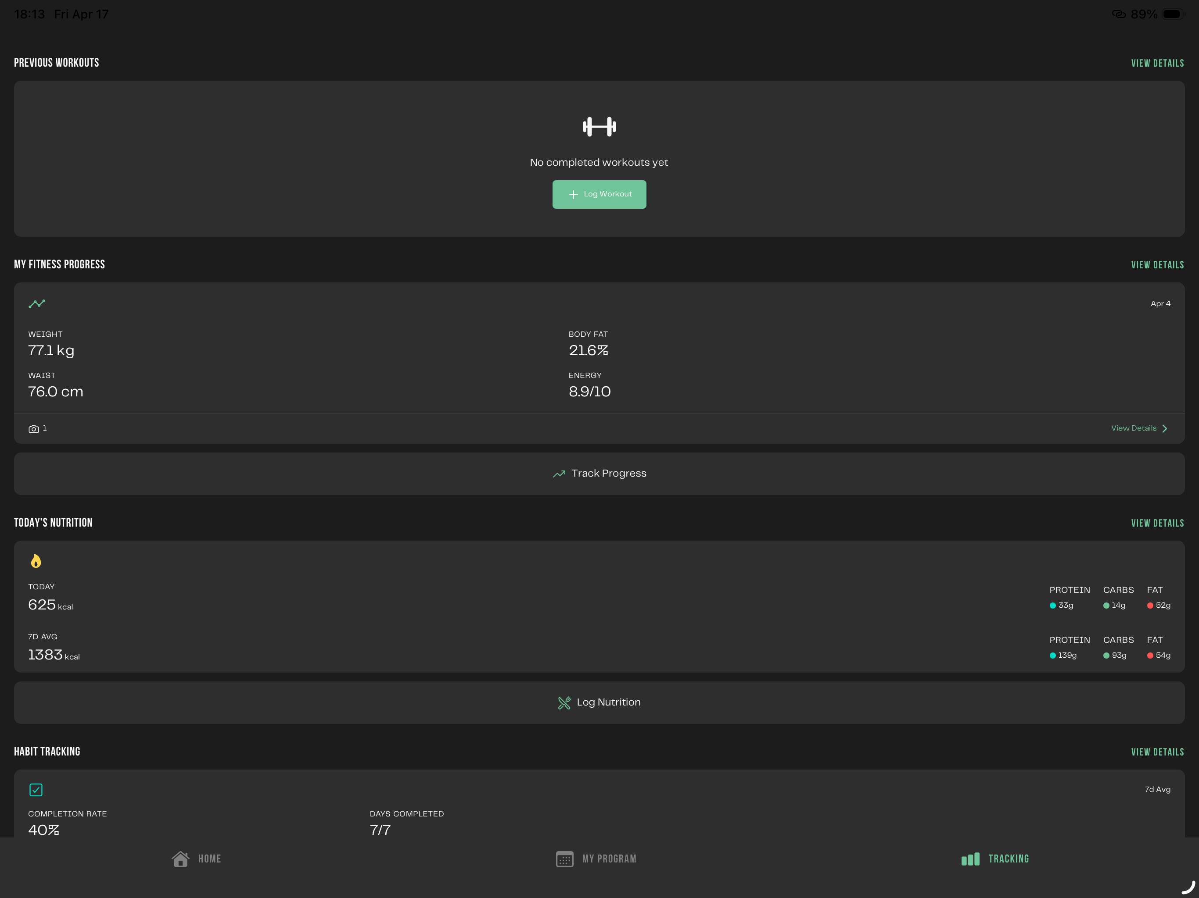Open View Details for Habit Tracking
The width and height of the screenshot is (1199, 898).
point(1157,752)
